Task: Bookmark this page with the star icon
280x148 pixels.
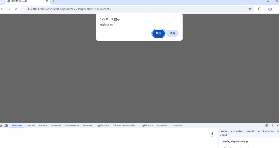Action: pos(250,9)
